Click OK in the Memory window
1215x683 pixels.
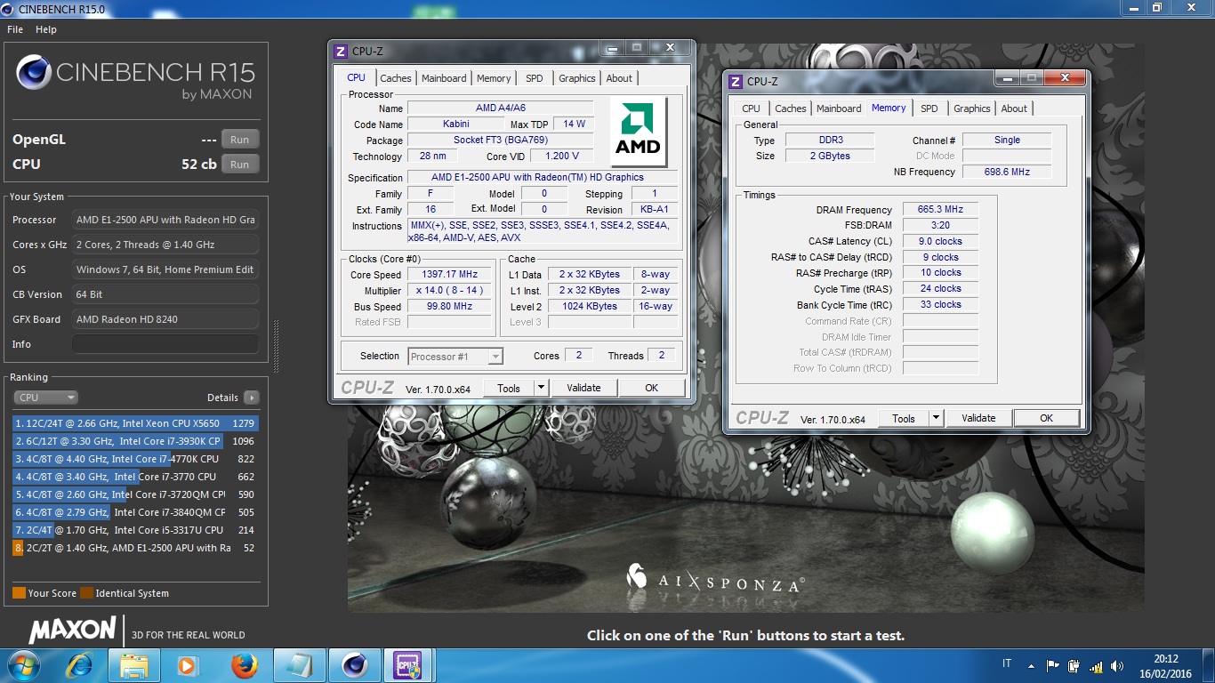point(1046,418)
